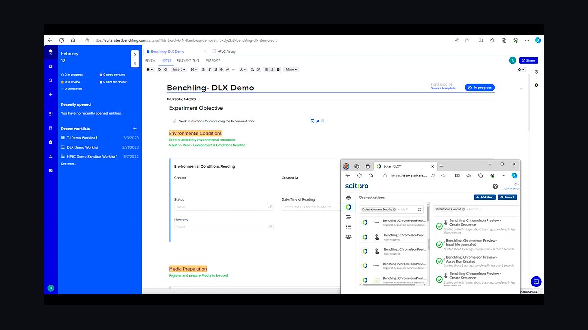588x330 pixels.
Task: Click the Scitara help question mark icon
Action: [495, 186]
